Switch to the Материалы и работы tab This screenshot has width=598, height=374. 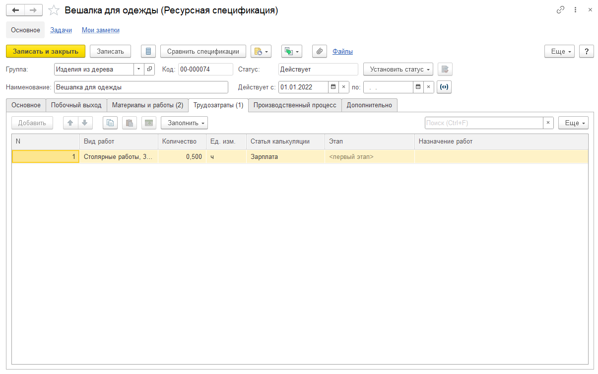pos(147,105)
